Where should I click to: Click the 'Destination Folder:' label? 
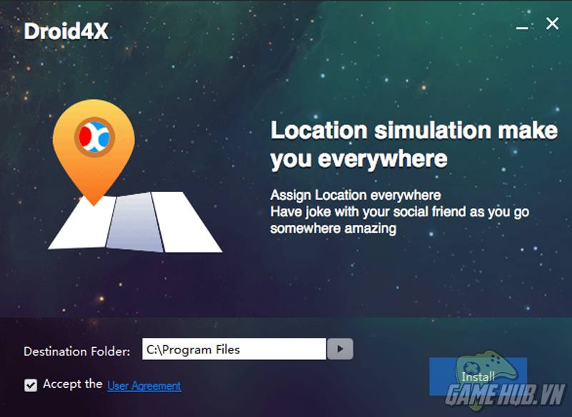tap(77, 351)
